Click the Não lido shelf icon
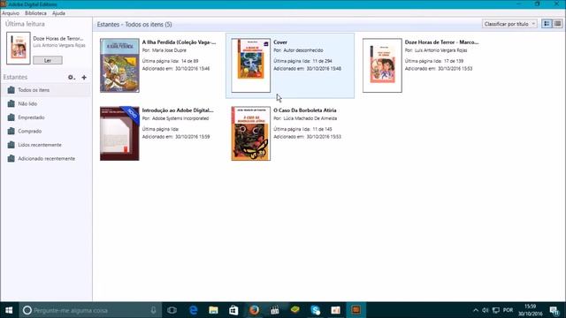The image size is (566, 318). pos(11,103)
